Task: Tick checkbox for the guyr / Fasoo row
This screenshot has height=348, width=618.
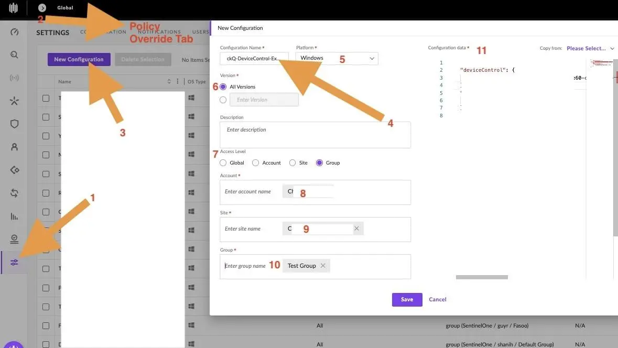Action: (x=46, y=325)
